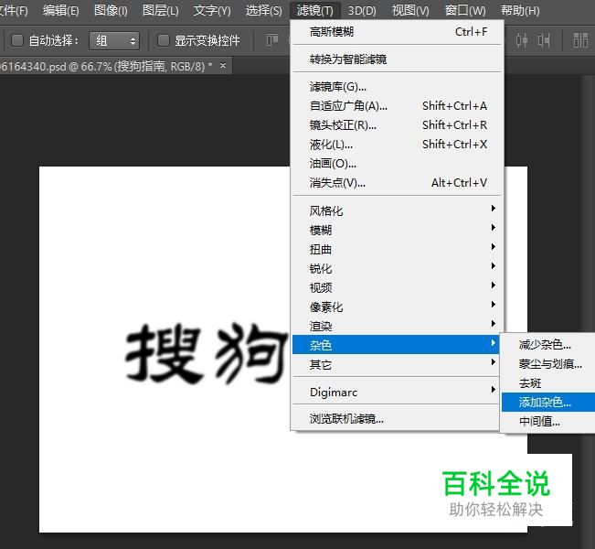This screenshot has height=549, width=595.
Task: Open the 图像(I) menu
Action: [111, 10]
